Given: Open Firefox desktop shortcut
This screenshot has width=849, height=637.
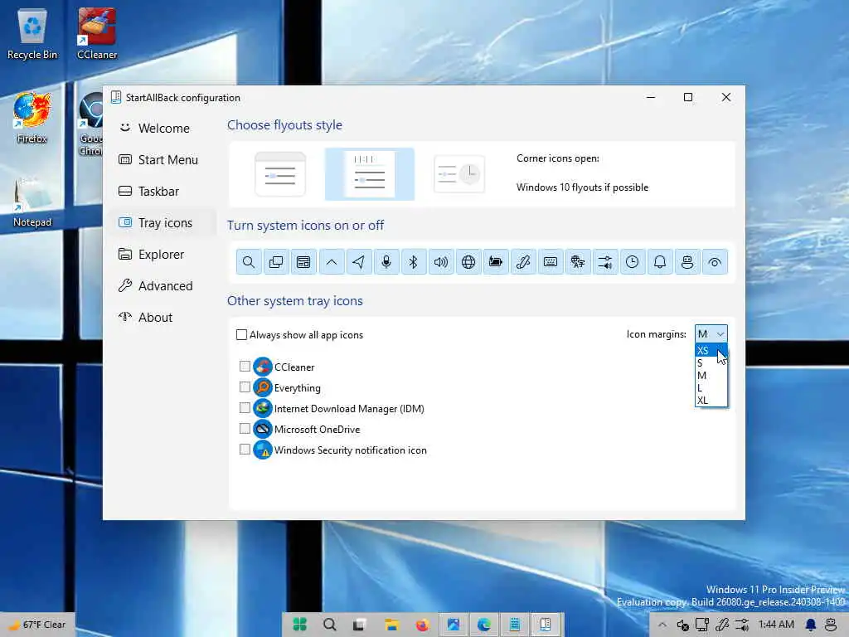Looking at the screenshot, I should pos(32,118).
